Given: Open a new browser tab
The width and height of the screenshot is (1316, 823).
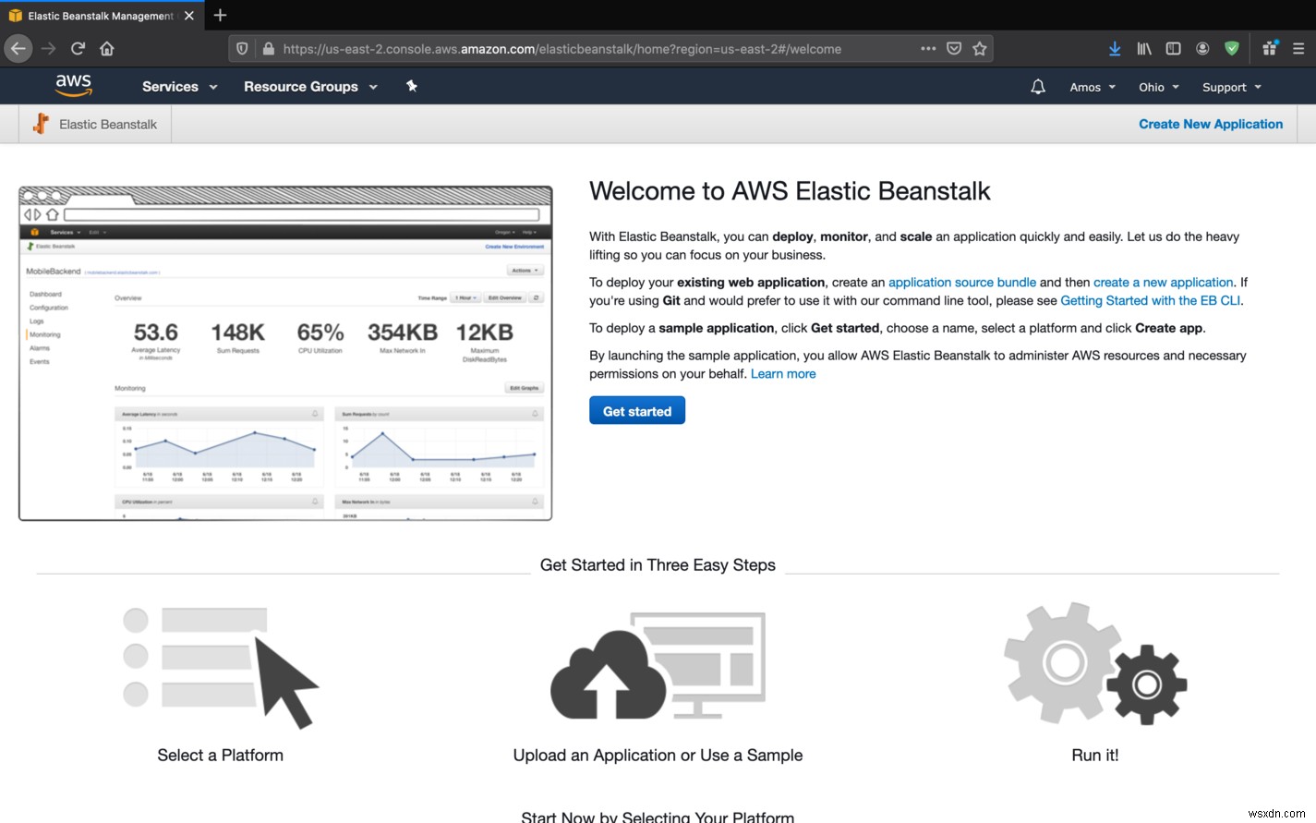Looking at the screenshot, I should point(219,15).
